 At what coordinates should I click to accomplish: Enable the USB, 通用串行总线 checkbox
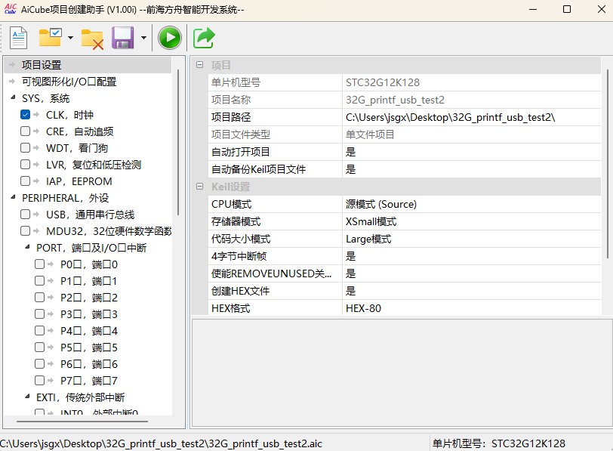(25, 215)
